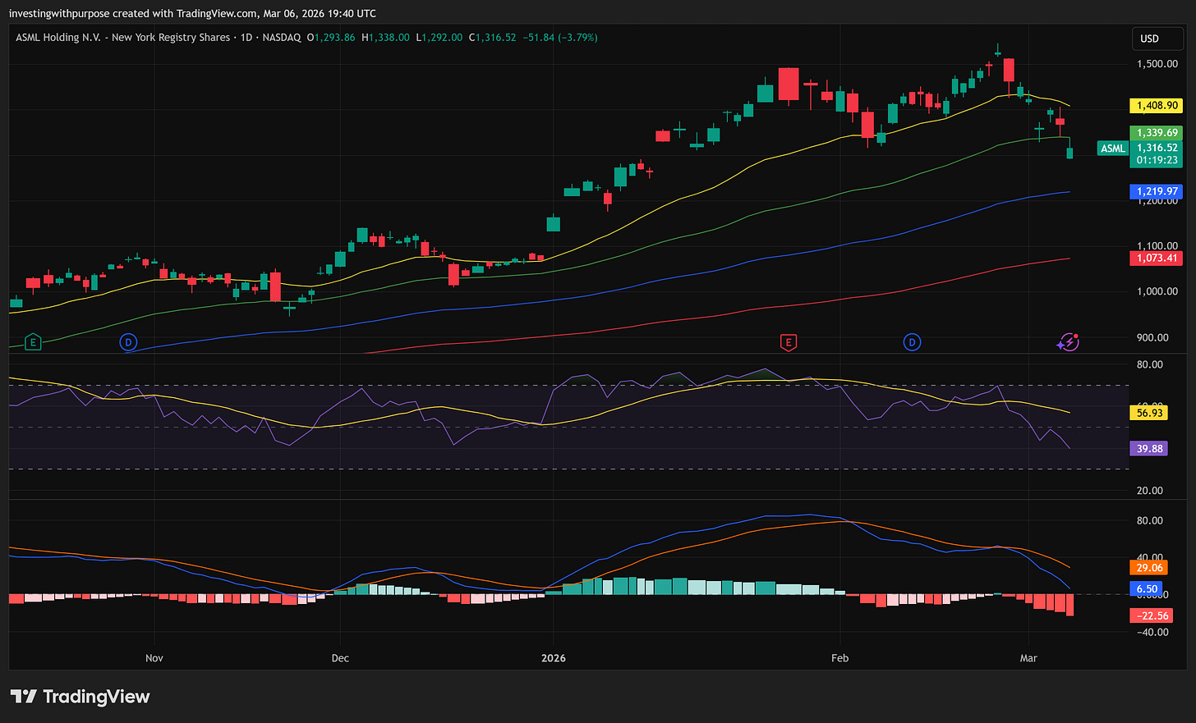
Task: Click the 40.00 tick in MACD pane
Action: click(x=1149, y=557)
